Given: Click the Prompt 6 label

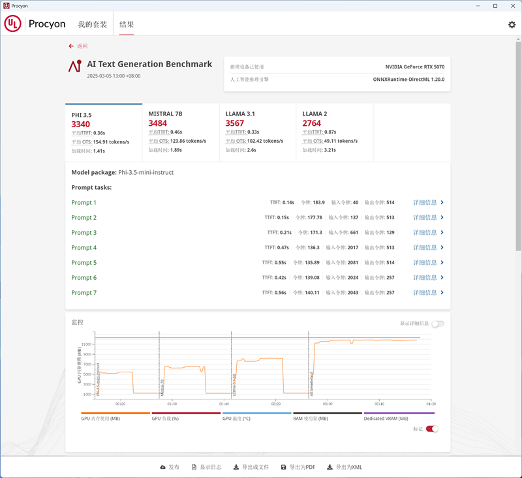Looking at the screenshot, I should pos(84,278).
